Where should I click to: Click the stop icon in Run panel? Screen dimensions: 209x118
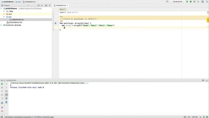[x=2, y=88]
